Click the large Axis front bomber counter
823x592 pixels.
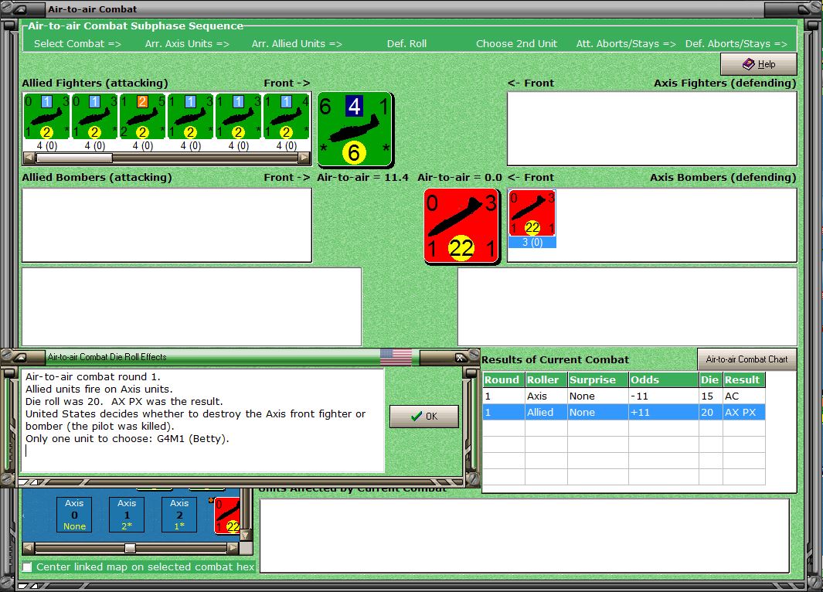click(462, 226)
